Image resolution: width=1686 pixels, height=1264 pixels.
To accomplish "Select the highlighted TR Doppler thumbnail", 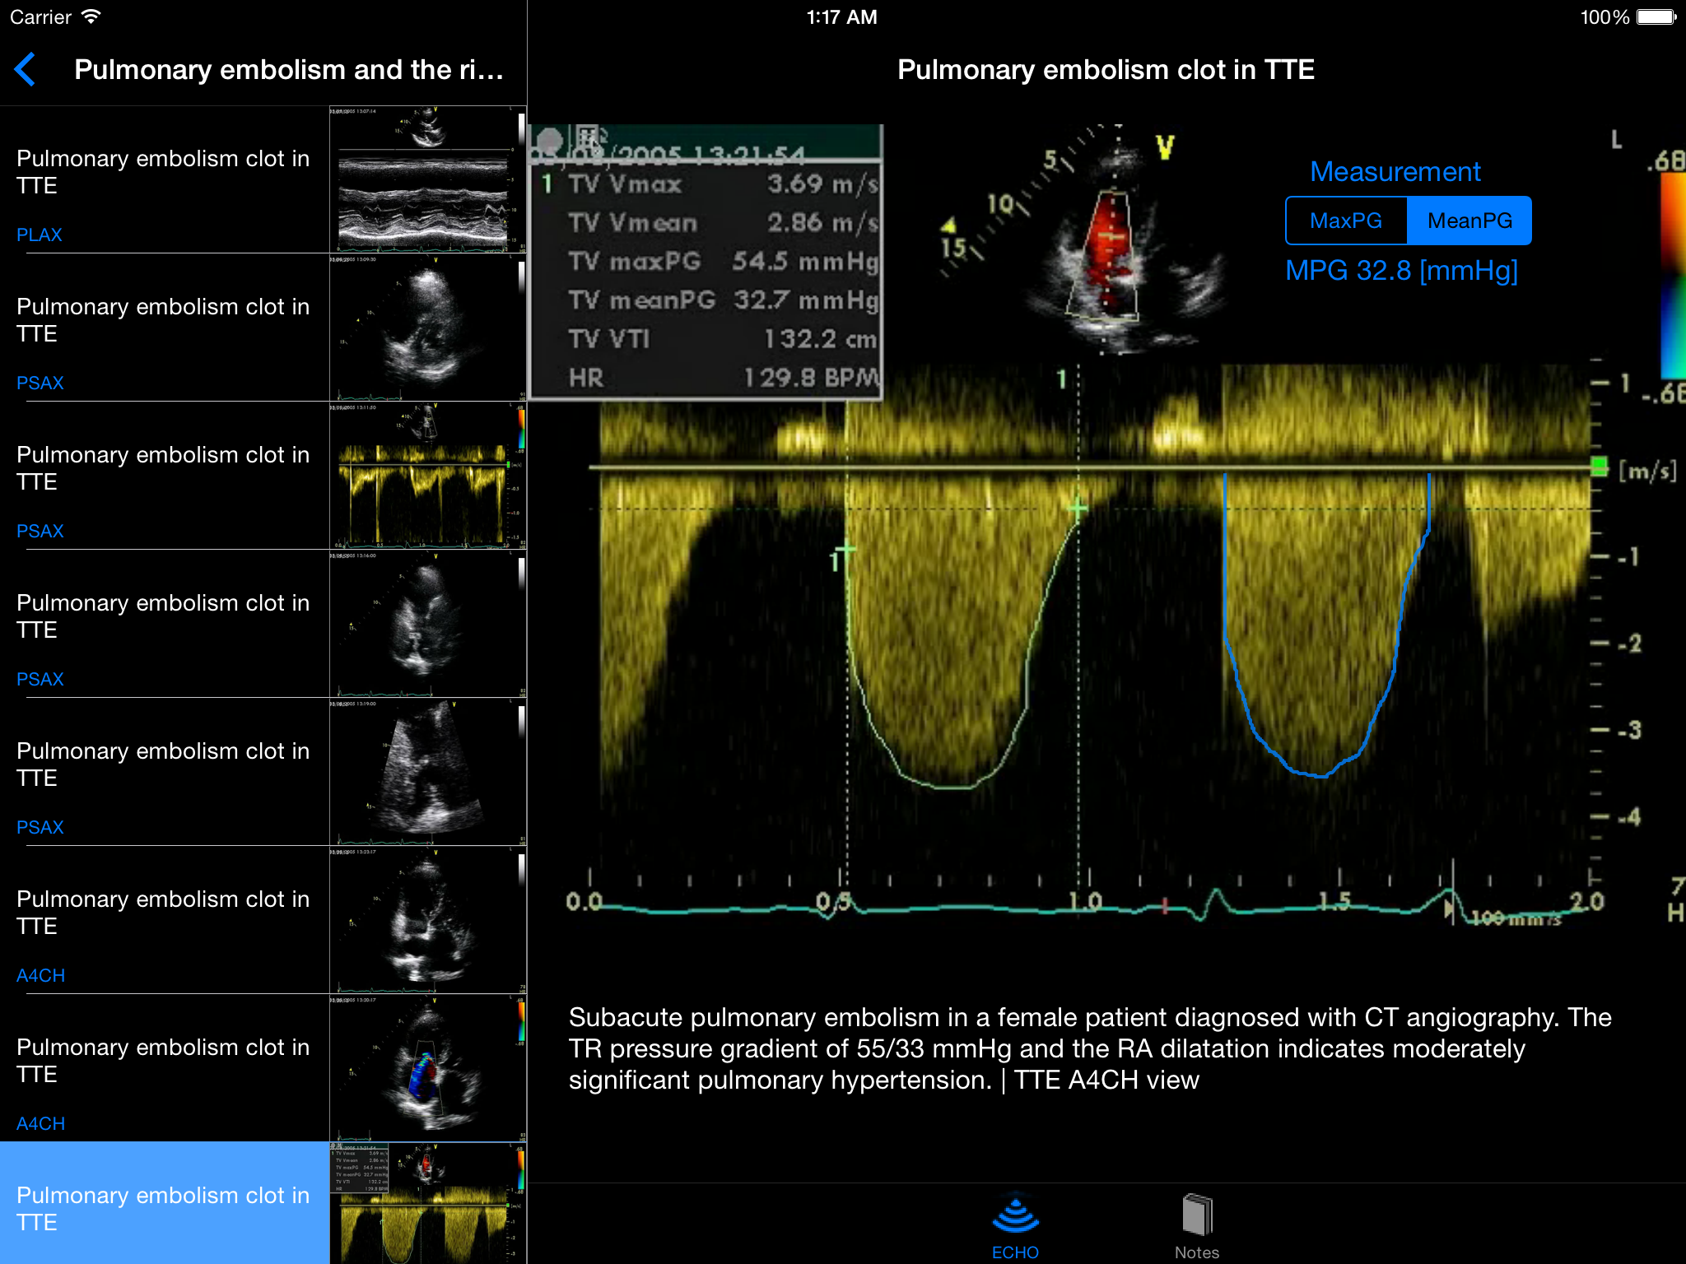I will 427,1203.
